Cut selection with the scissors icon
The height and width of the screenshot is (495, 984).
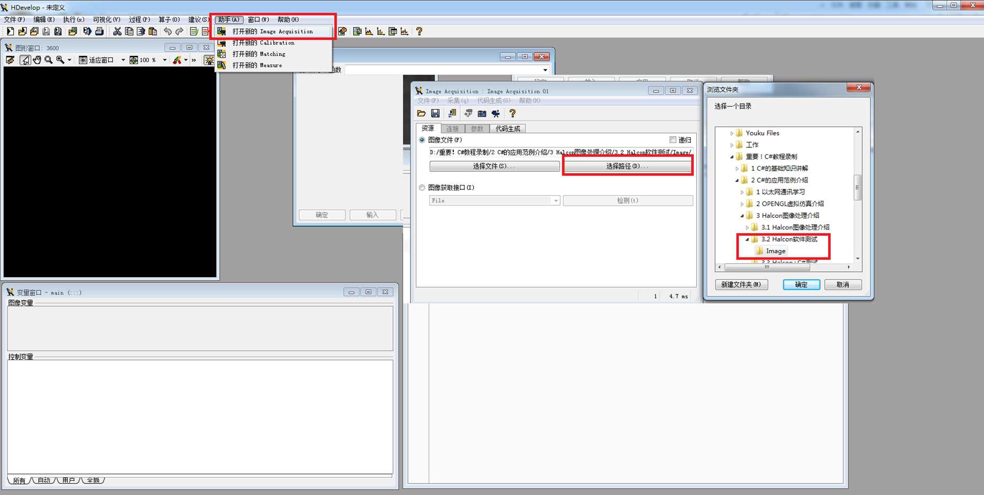coord(117,31)
